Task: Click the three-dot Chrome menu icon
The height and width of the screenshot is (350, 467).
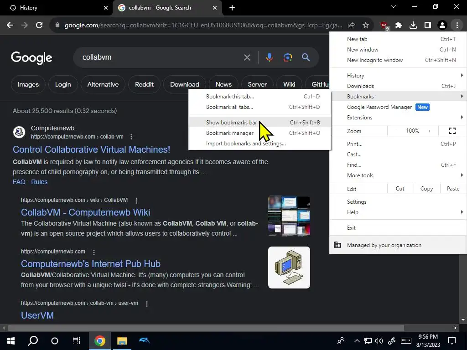Action: pos(457,26)
